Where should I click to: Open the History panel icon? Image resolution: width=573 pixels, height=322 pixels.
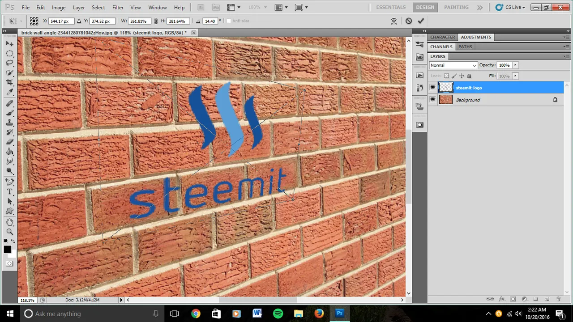point(419,88)
